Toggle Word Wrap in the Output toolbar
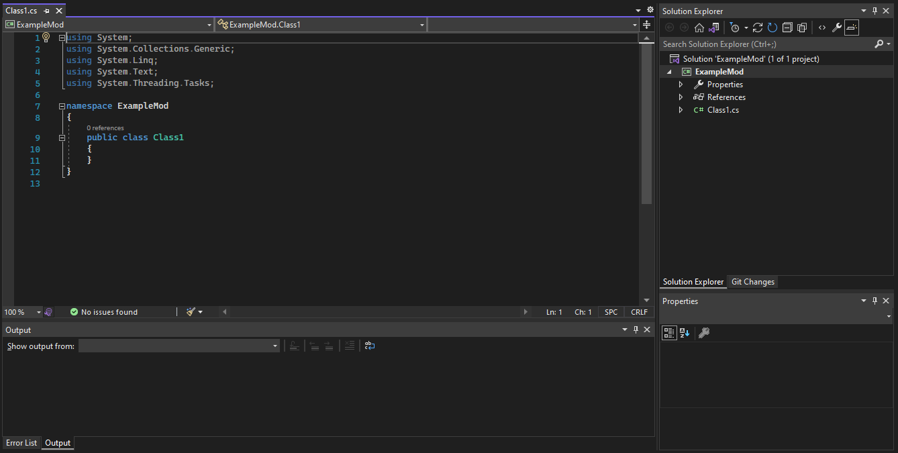898x453 pixels. tap(370, 346)
